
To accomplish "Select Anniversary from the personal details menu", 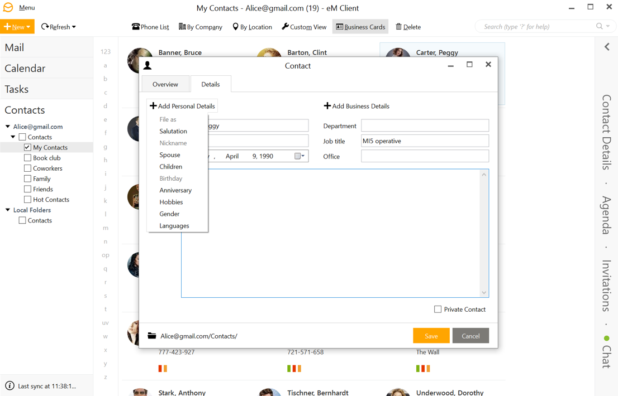I will 175,190.
